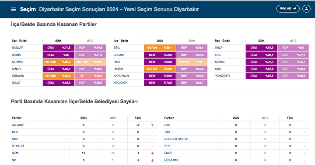The image size is (315, 165).
Task: Select 2019 column header in first table
Action: coord(90,41)
